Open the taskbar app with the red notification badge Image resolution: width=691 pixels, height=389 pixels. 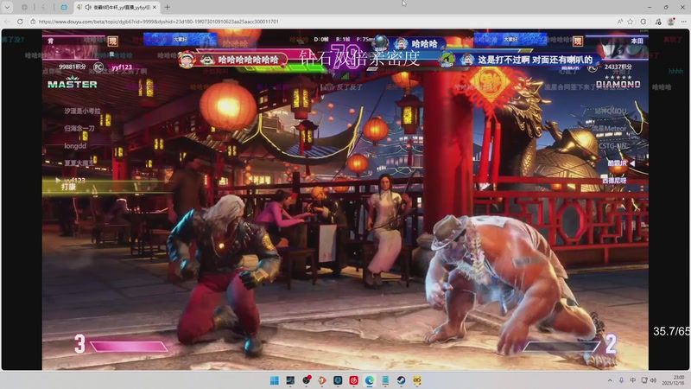point(307,380)
